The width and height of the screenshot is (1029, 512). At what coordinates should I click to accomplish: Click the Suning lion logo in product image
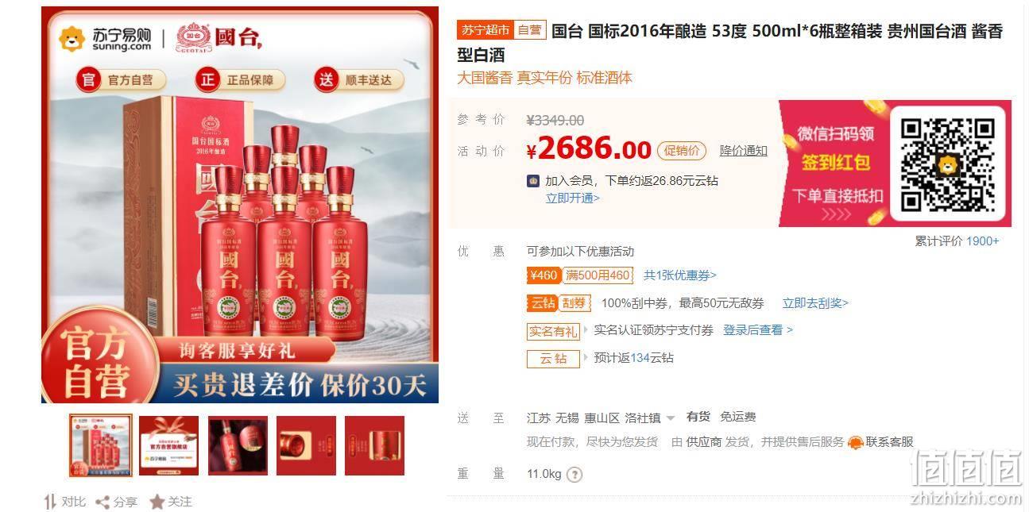point(72,38)
